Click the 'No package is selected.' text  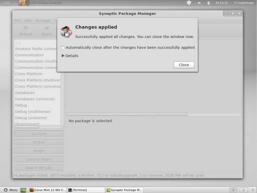[91, 121]
